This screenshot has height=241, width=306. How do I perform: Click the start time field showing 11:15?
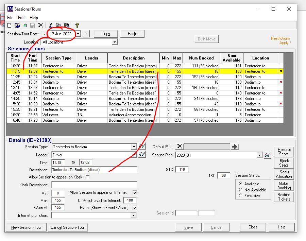click(58, 162)
